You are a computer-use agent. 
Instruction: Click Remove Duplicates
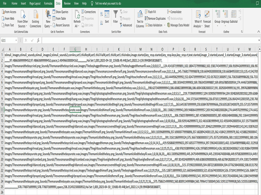point(155,18)
